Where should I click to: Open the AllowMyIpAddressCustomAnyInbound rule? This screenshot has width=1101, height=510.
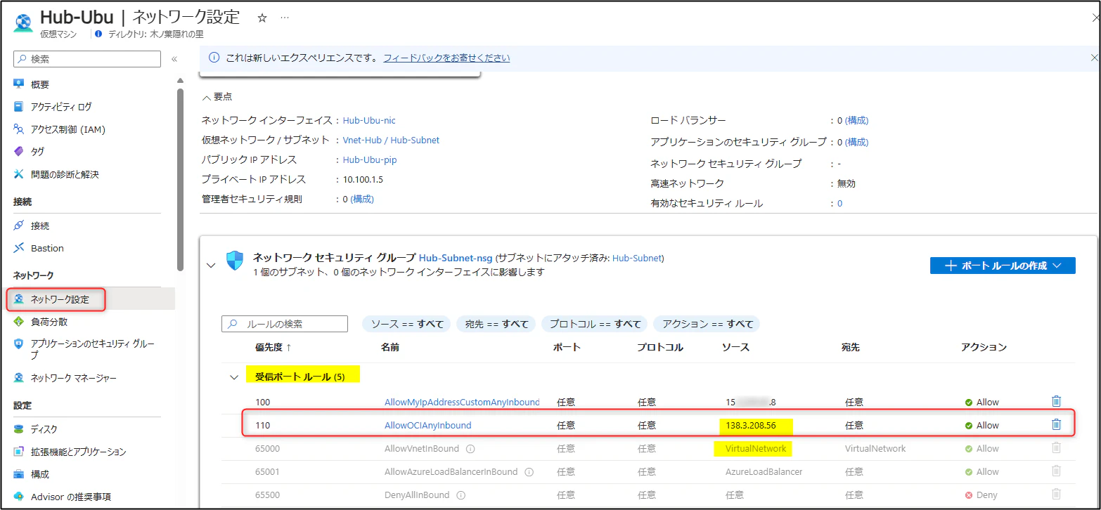click(462, 402)
